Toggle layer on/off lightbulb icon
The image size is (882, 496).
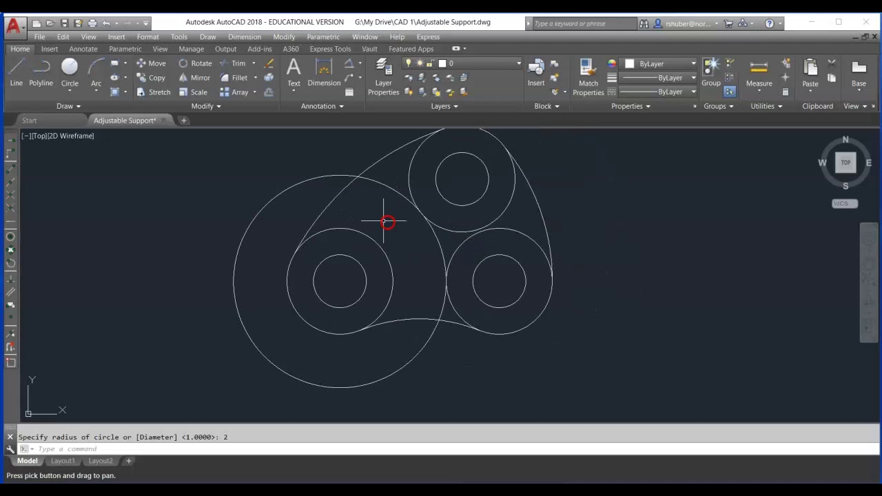pyautogui.click(x=409, y=63)
